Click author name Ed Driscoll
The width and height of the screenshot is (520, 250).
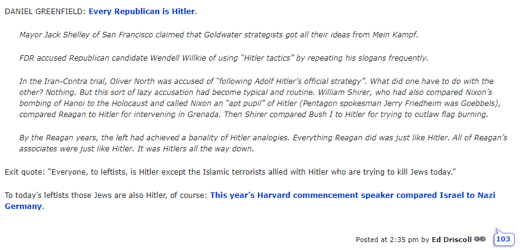[451, 239]
